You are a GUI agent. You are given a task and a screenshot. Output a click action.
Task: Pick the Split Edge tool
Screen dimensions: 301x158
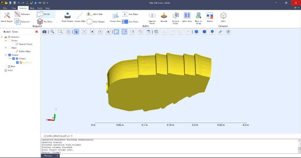click(x=94, y=14)
